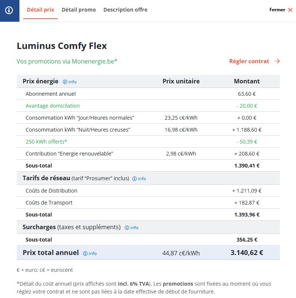Open info icon beside Tarifs de réseau
Screen dimensions: 296x298
[134, 179]
